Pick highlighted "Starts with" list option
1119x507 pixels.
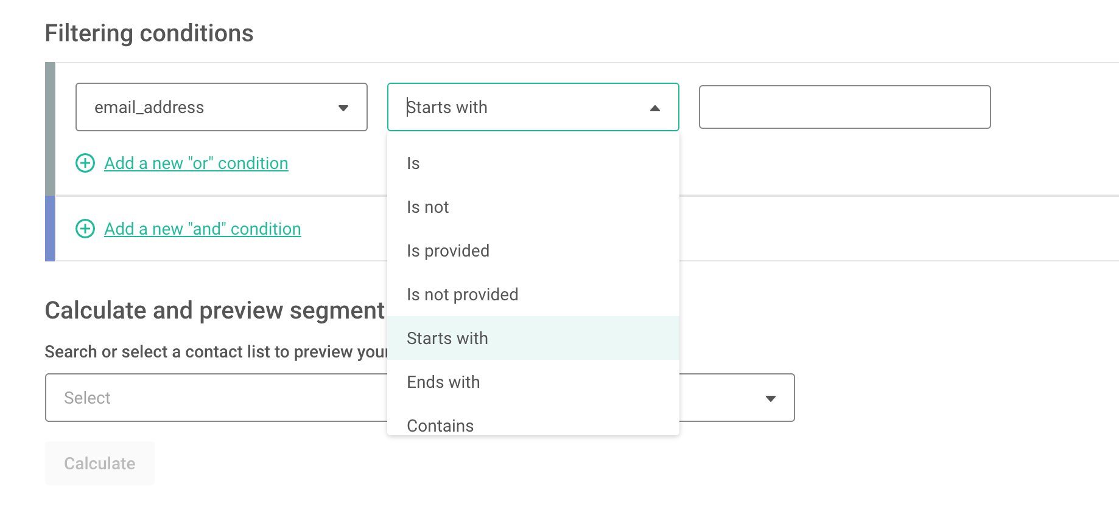tap(533, 338)
